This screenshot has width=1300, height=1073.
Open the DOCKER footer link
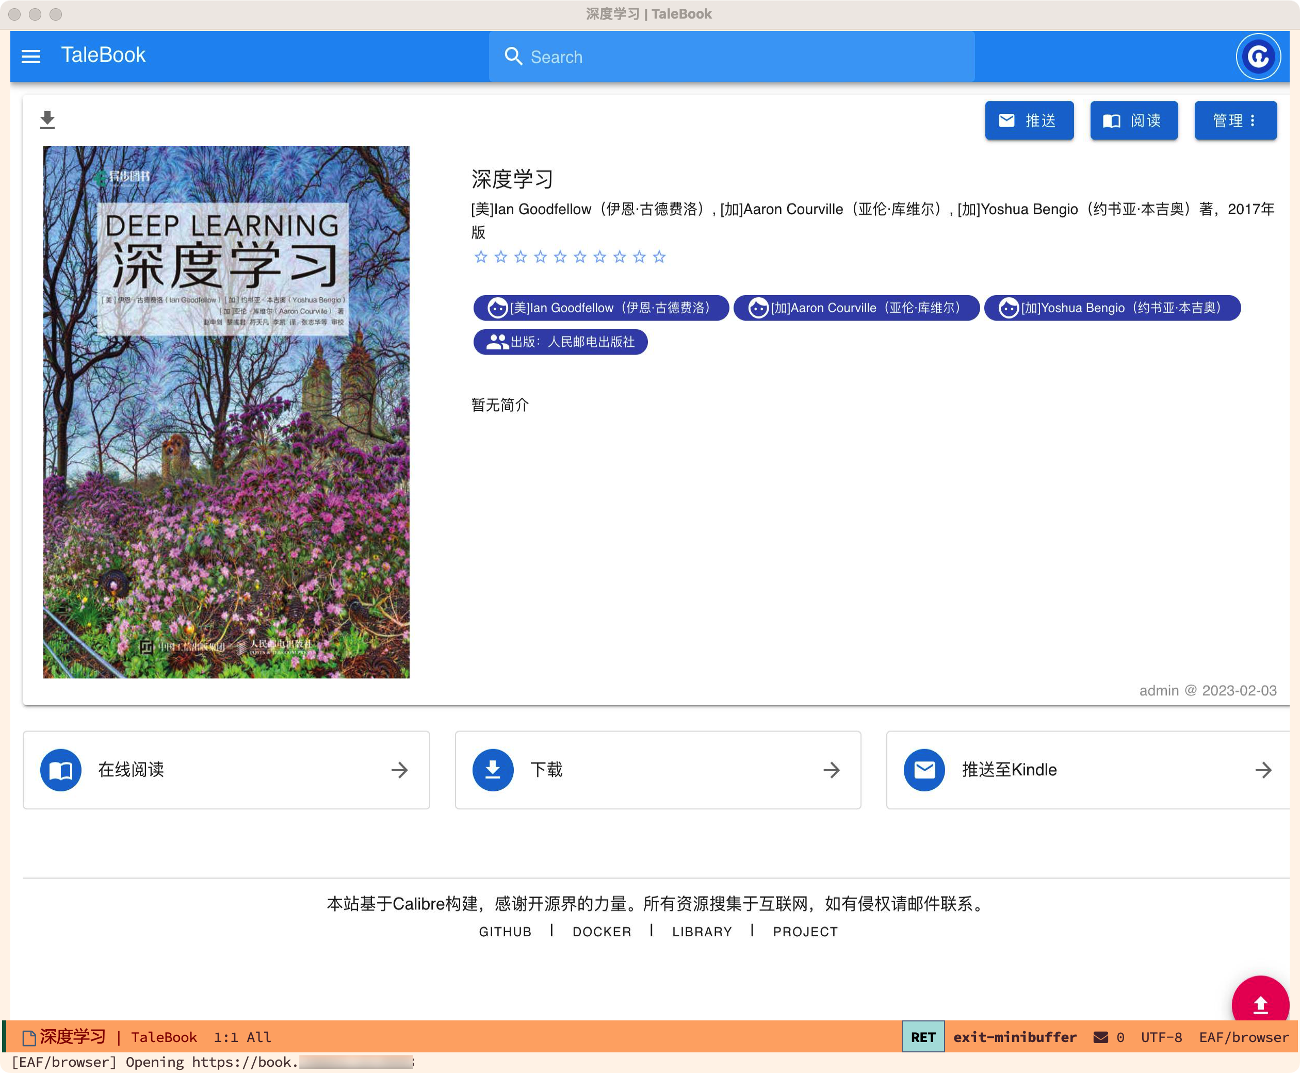click(602, 932)
